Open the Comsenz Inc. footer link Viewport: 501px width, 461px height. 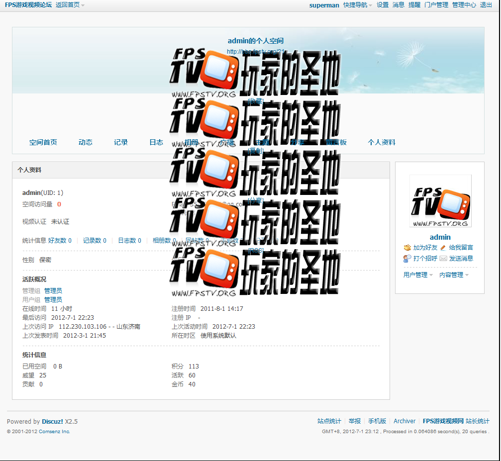coord(54,432)
